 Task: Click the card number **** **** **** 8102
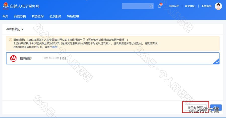pyautogui.click(x=55, y=58)
